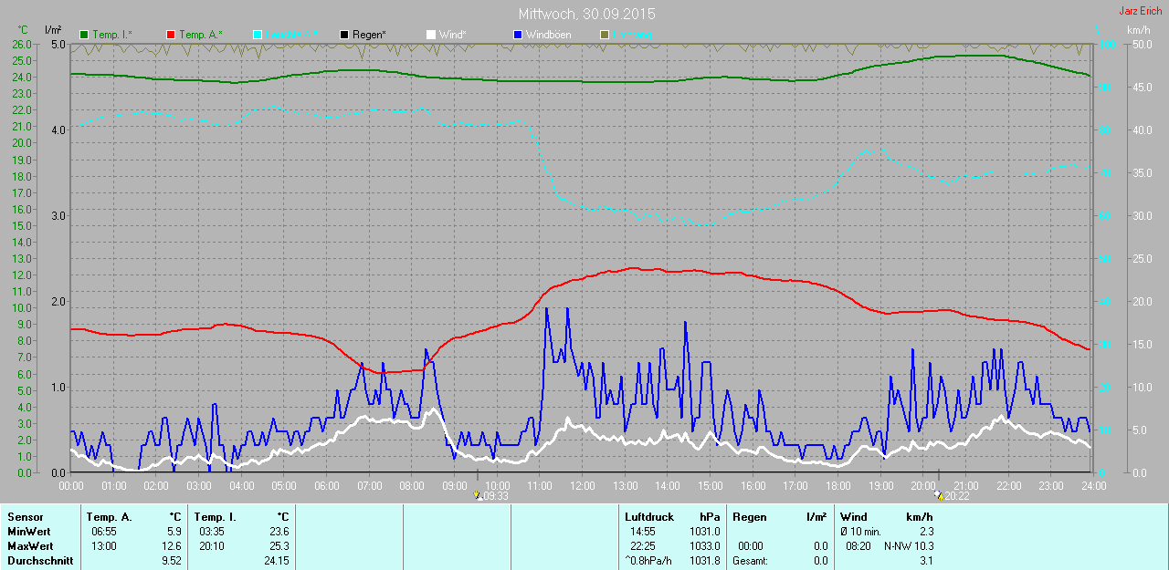Image resolution: width=1169 pixels, height=570 pixels.
Task: Click the pressure average value 1031.8
Action: [705, 561]
